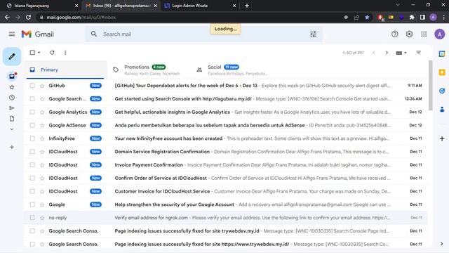Screen dimensions: 449x253
Task: Open Get started using Search Console email
Action: [225, 98]
